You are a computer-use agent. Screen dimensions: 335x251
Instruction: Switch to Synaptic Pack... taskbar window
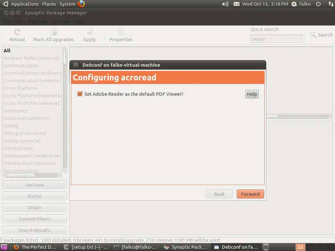186,247
